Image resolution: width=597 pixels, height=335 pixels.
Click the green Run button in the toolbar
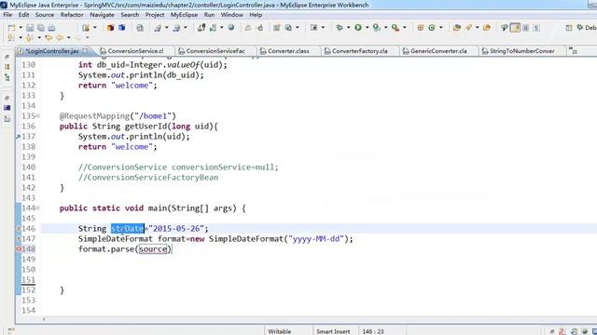358,27
